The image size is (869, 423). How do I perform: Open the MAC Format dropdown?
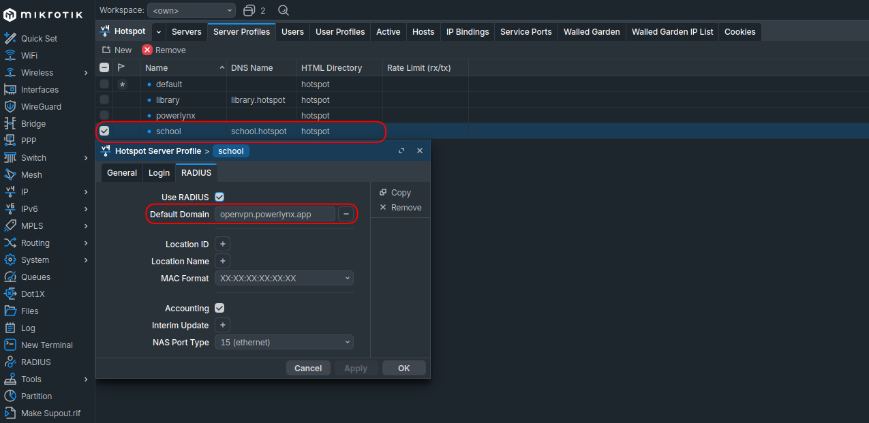point(284,278)
